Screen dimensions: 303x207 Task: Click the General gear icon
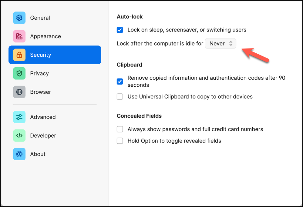pyautogui.click(x=19, y=18)
